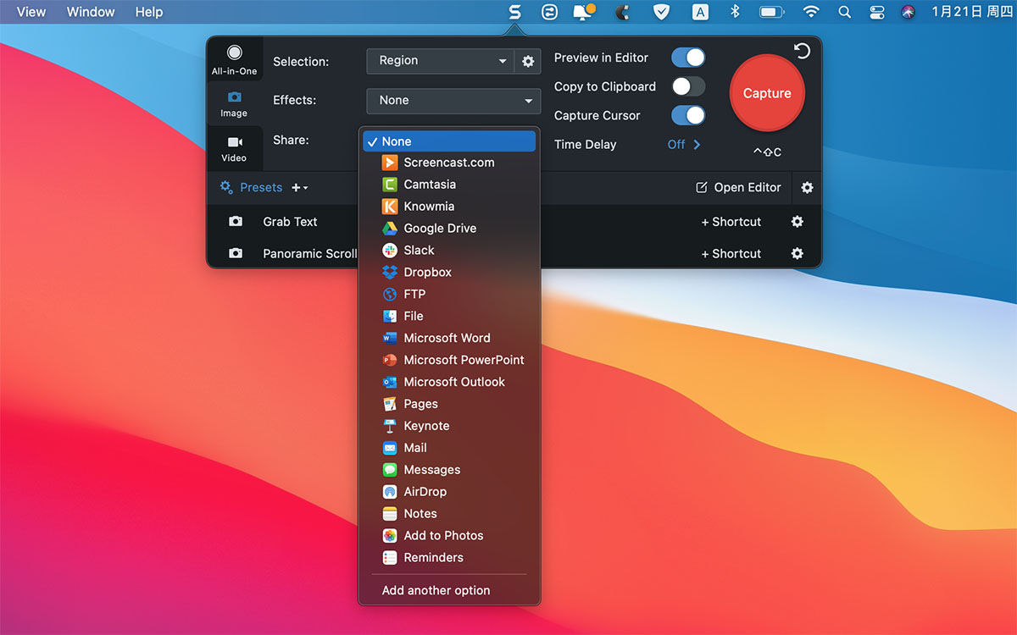Image resolution: width=1017 pixels, height=635 pixels.
Task: Open Spotlight search icon
Action: [x=844, y=12]
